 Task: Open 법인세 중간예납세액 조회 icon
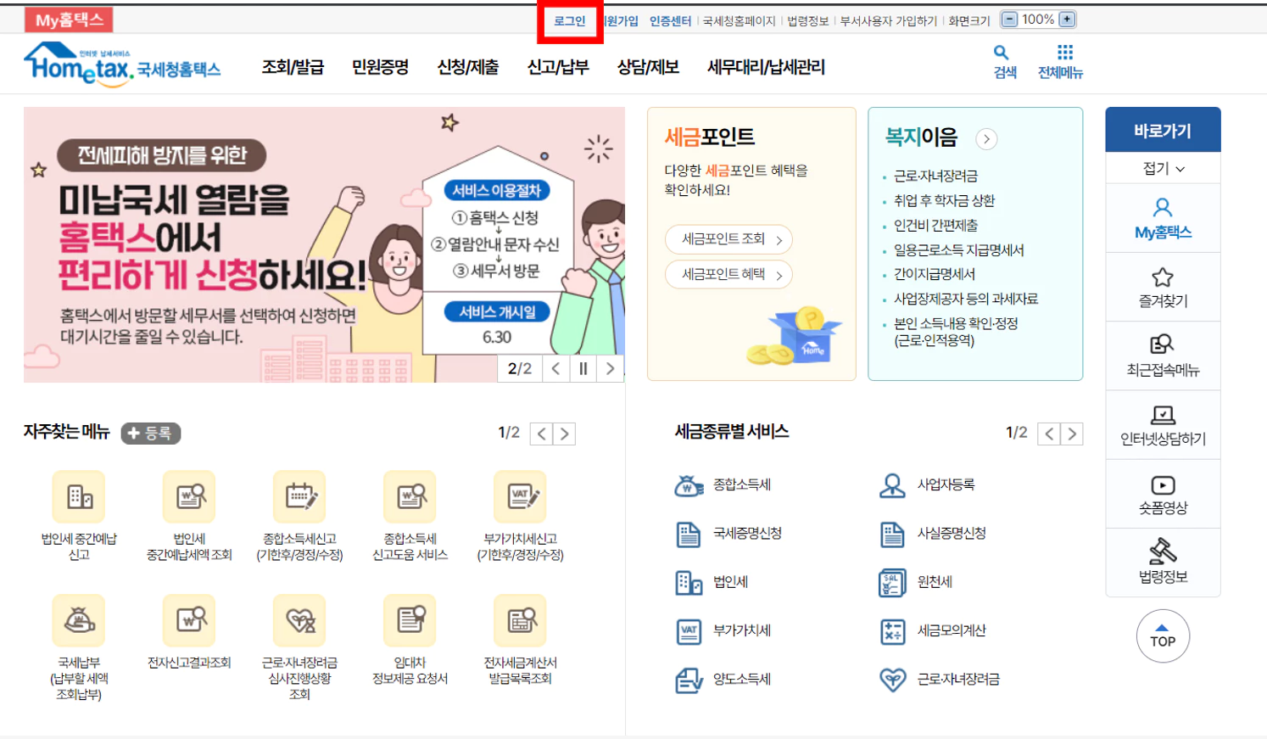click(x=189, y=497)
